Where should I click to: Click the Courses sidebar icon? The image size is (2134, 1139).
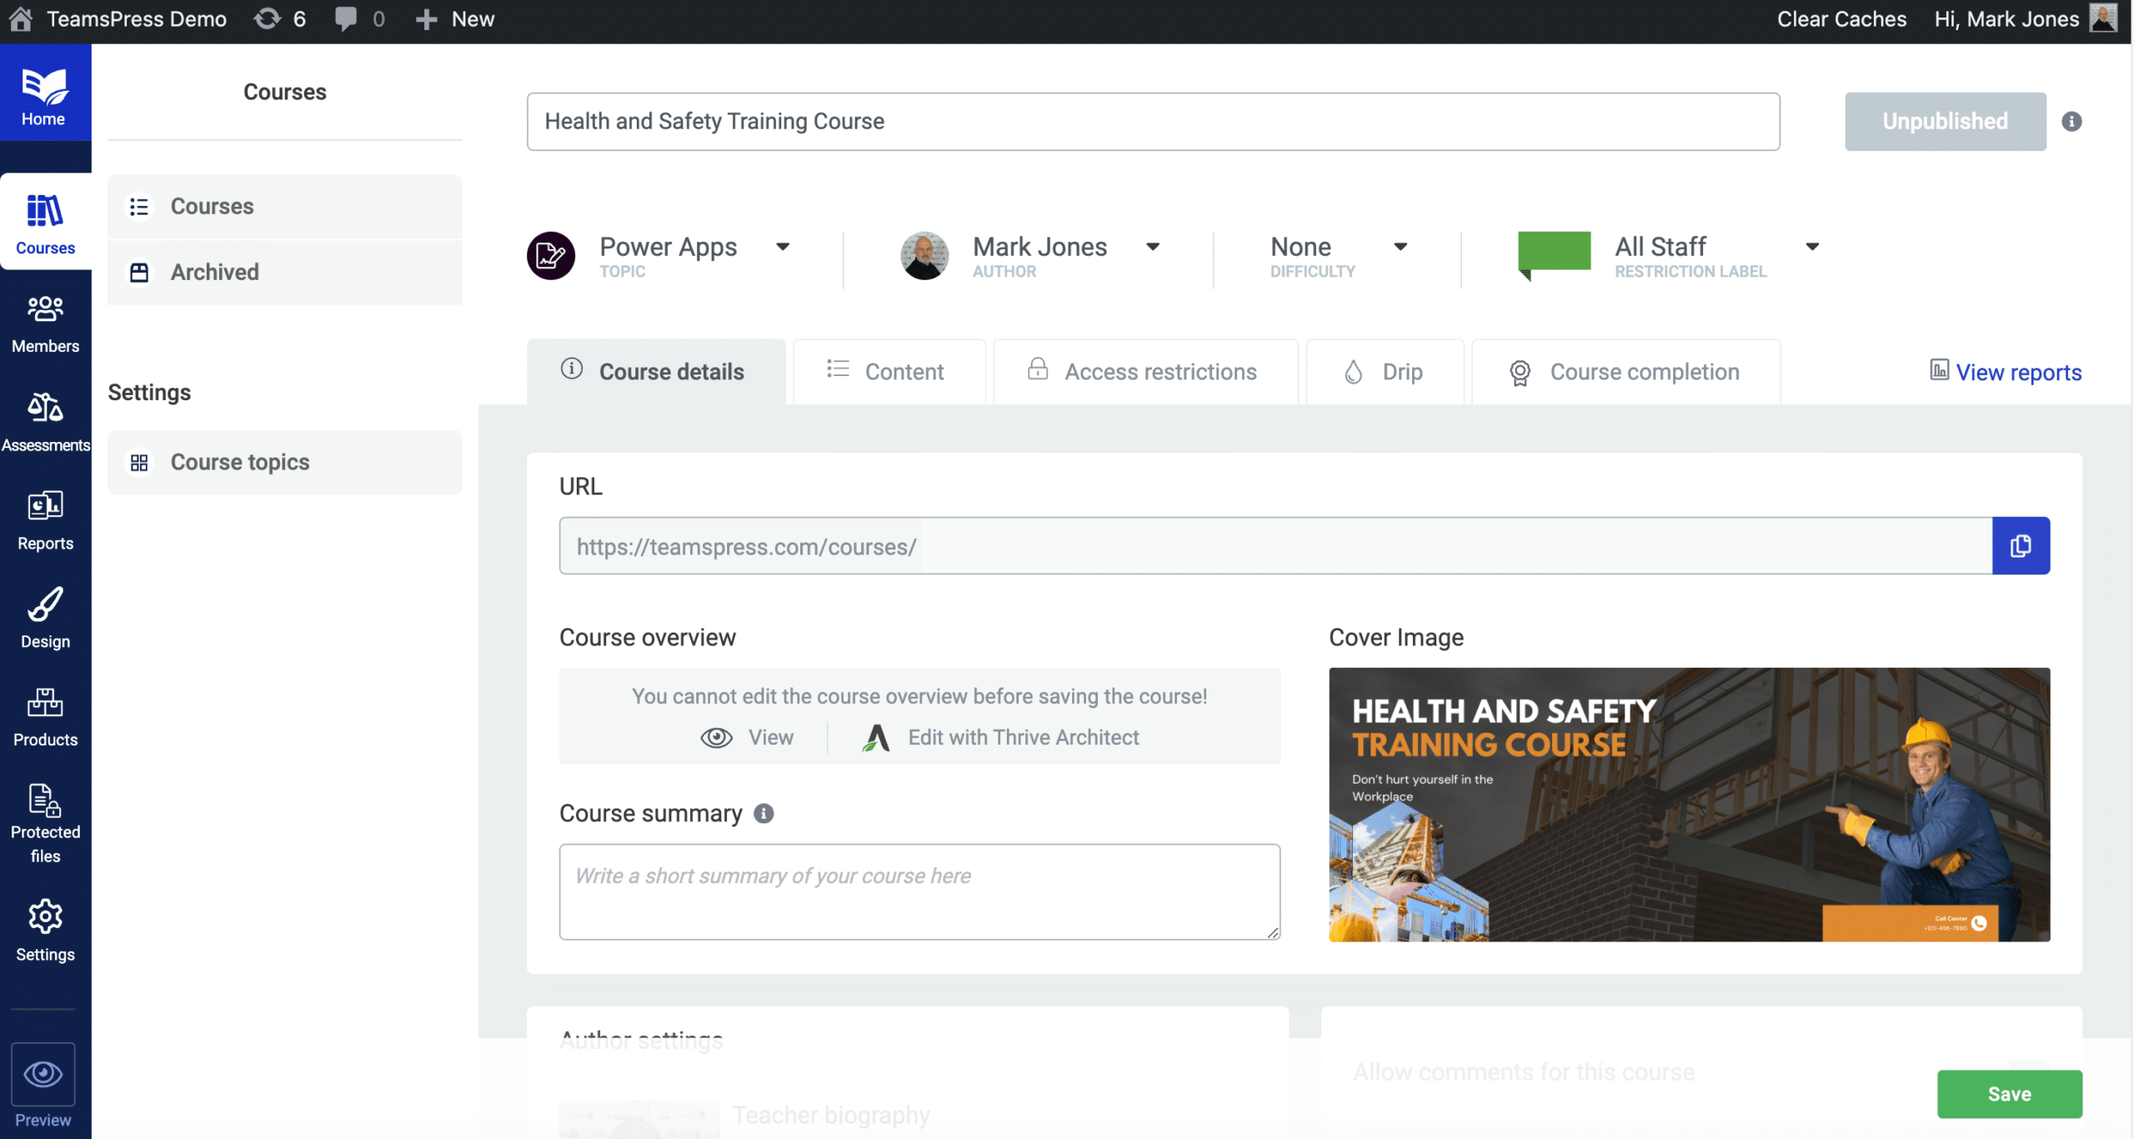(43, 220)
